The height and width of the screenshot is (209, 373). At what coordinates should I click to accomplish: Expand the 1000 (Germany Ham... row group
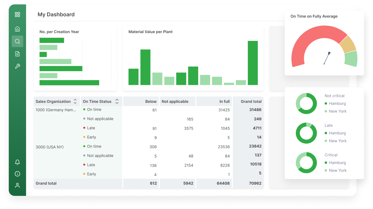pyautogui.click(x=56, y=110)
